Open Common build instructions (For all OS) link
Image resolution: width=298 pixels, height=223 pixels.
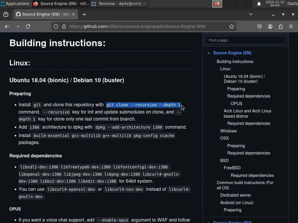[x=245, y=185]
